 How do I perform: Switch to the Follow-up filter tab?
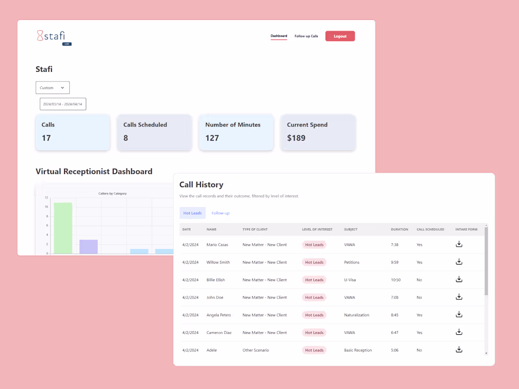click(220, 213)
